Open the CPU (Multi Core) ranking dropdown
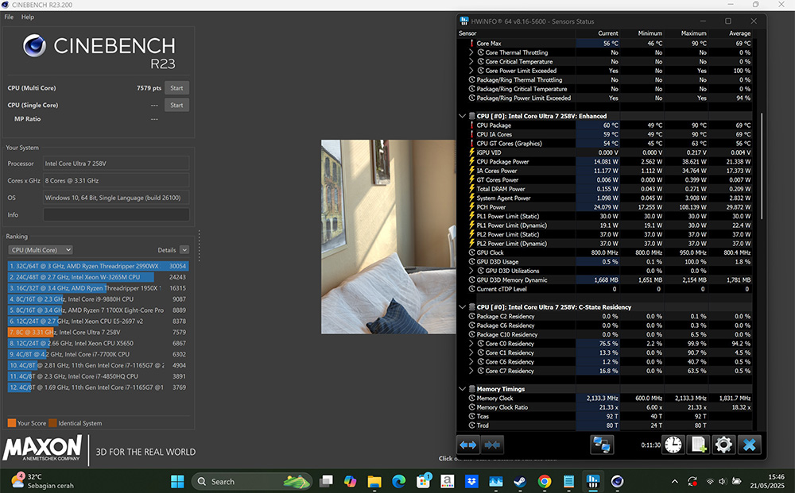795x493 pixels. 41,250
